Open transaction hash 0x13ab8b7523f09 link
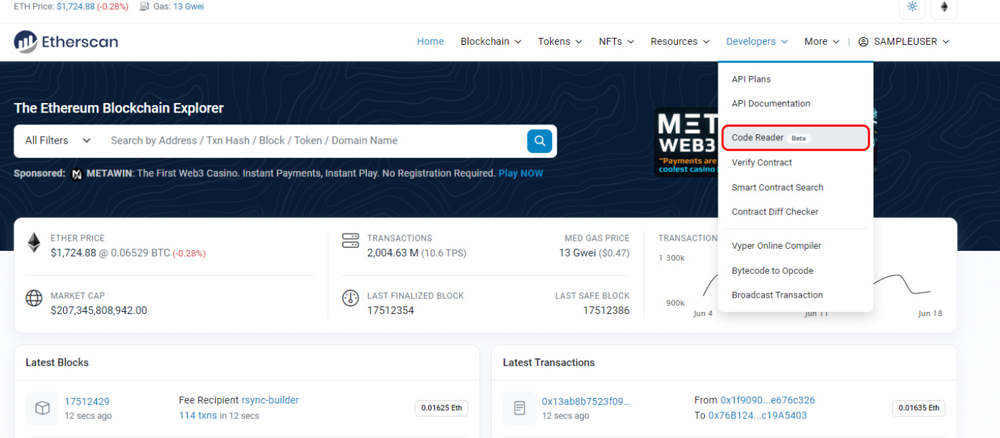Screen dimensions: 1000x438 [x=585, y=401]
